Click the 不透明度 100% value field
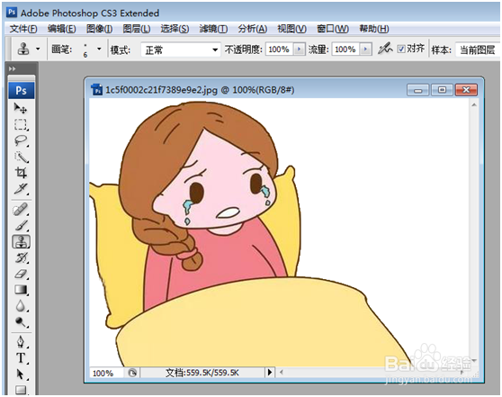 (279, 50)
